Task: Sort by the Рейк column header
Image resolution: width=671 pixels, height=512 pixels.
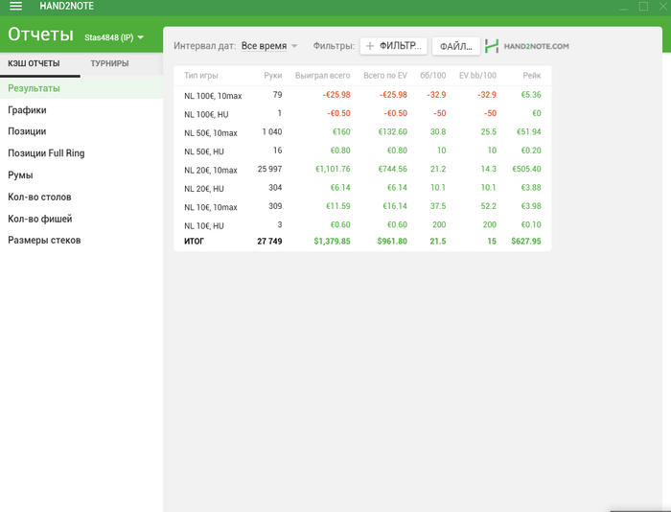Action: [532, 76]
